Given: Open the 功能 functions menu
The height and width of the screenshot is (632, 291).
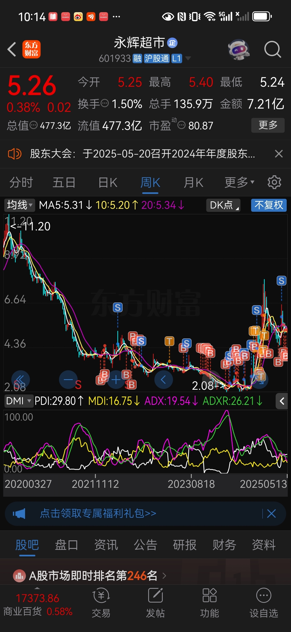Looking at the screenshot, I should tap(210, 603).
